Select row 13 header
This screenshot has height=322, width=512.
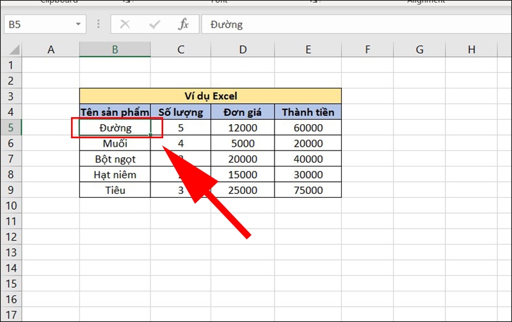pyautogui.click(x=11, y=252)
